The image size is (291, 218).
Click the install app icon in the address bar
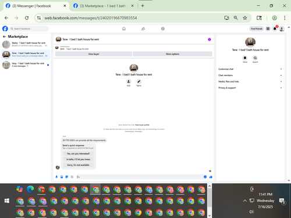point(226,18)
